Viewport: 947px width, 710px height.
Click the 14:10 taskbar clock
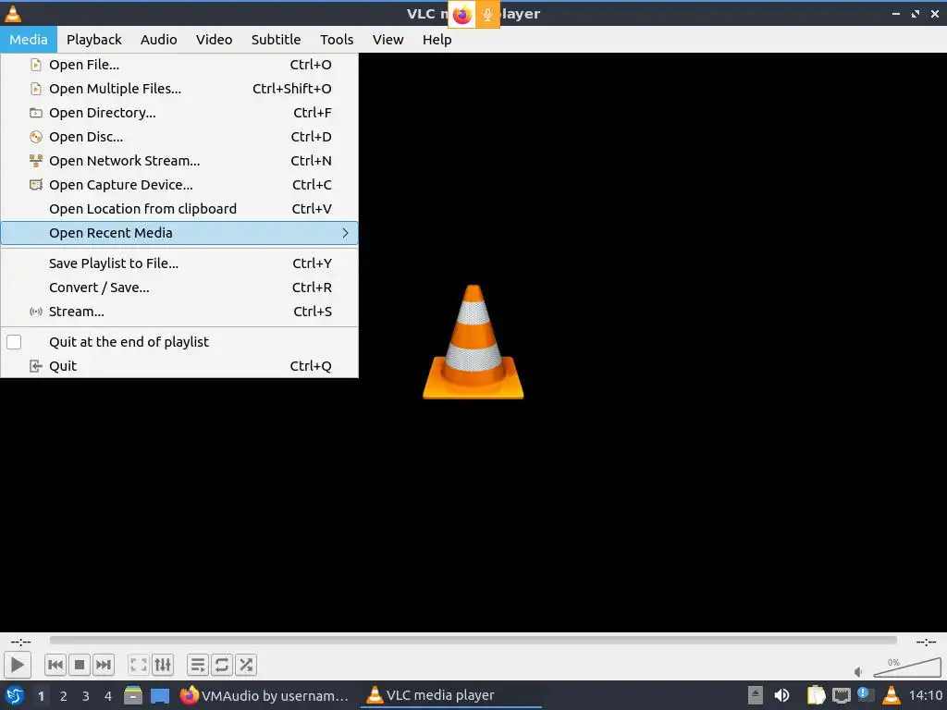(x=925, y=695)
